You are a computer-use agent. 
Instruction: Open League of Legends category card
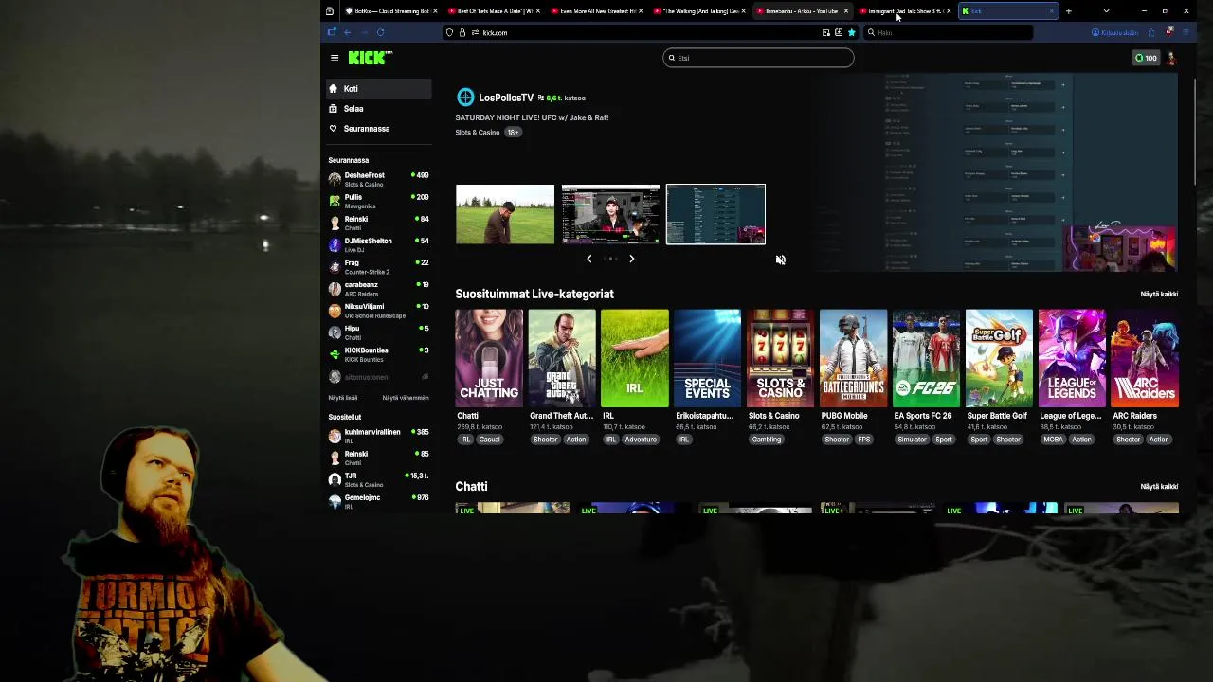[x=1072, y=358]
